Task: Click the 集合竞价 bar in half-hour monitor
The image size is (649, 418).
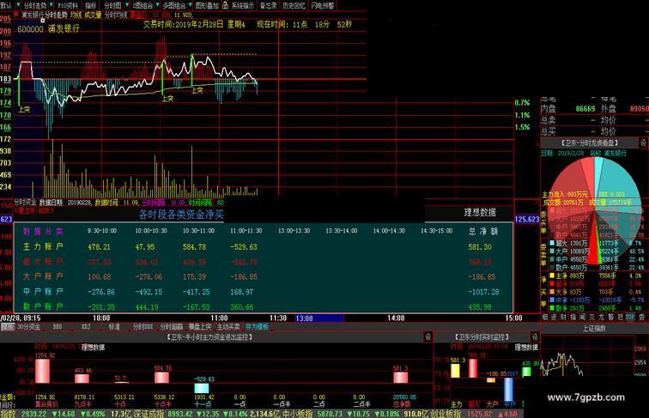Action: (43, 371)
